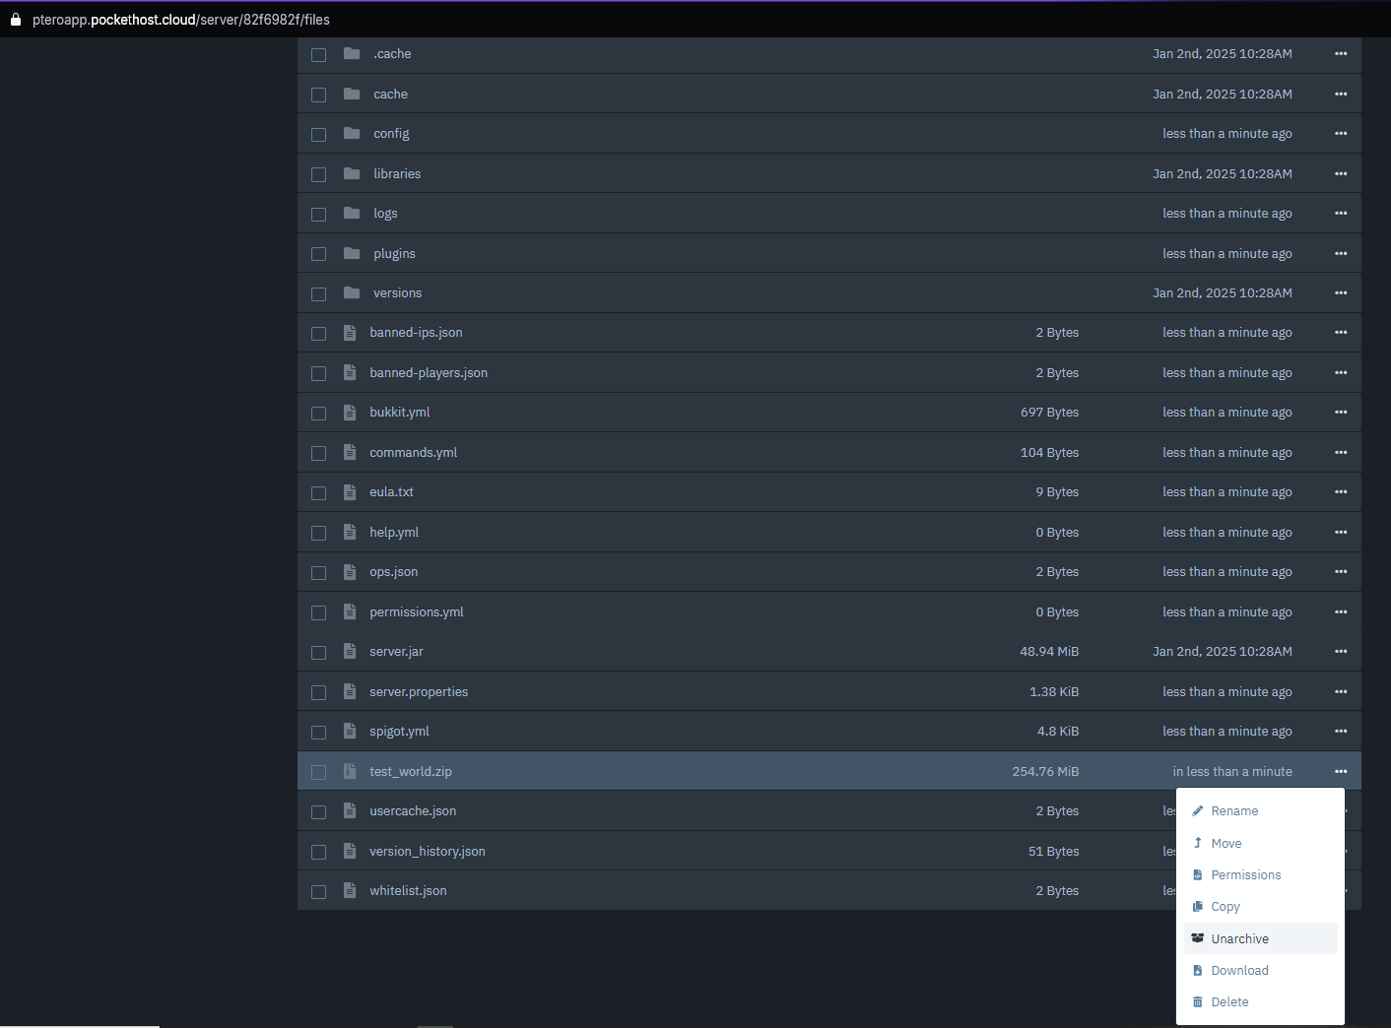
Task: Select the checkbox for usercache.json
Action: click(319, 812)
